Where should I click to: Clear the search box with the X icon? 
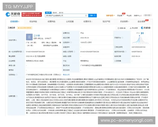pyautogui.click(x=86, y=16)
